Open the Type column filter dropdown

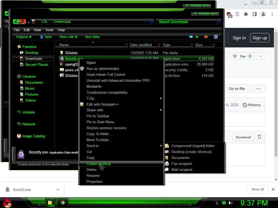point(192,45)
